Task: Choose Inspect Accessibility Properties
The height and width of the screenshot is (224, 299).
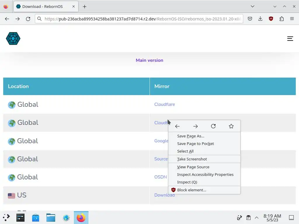Action: pyautogui.click(x=204, y=174)
